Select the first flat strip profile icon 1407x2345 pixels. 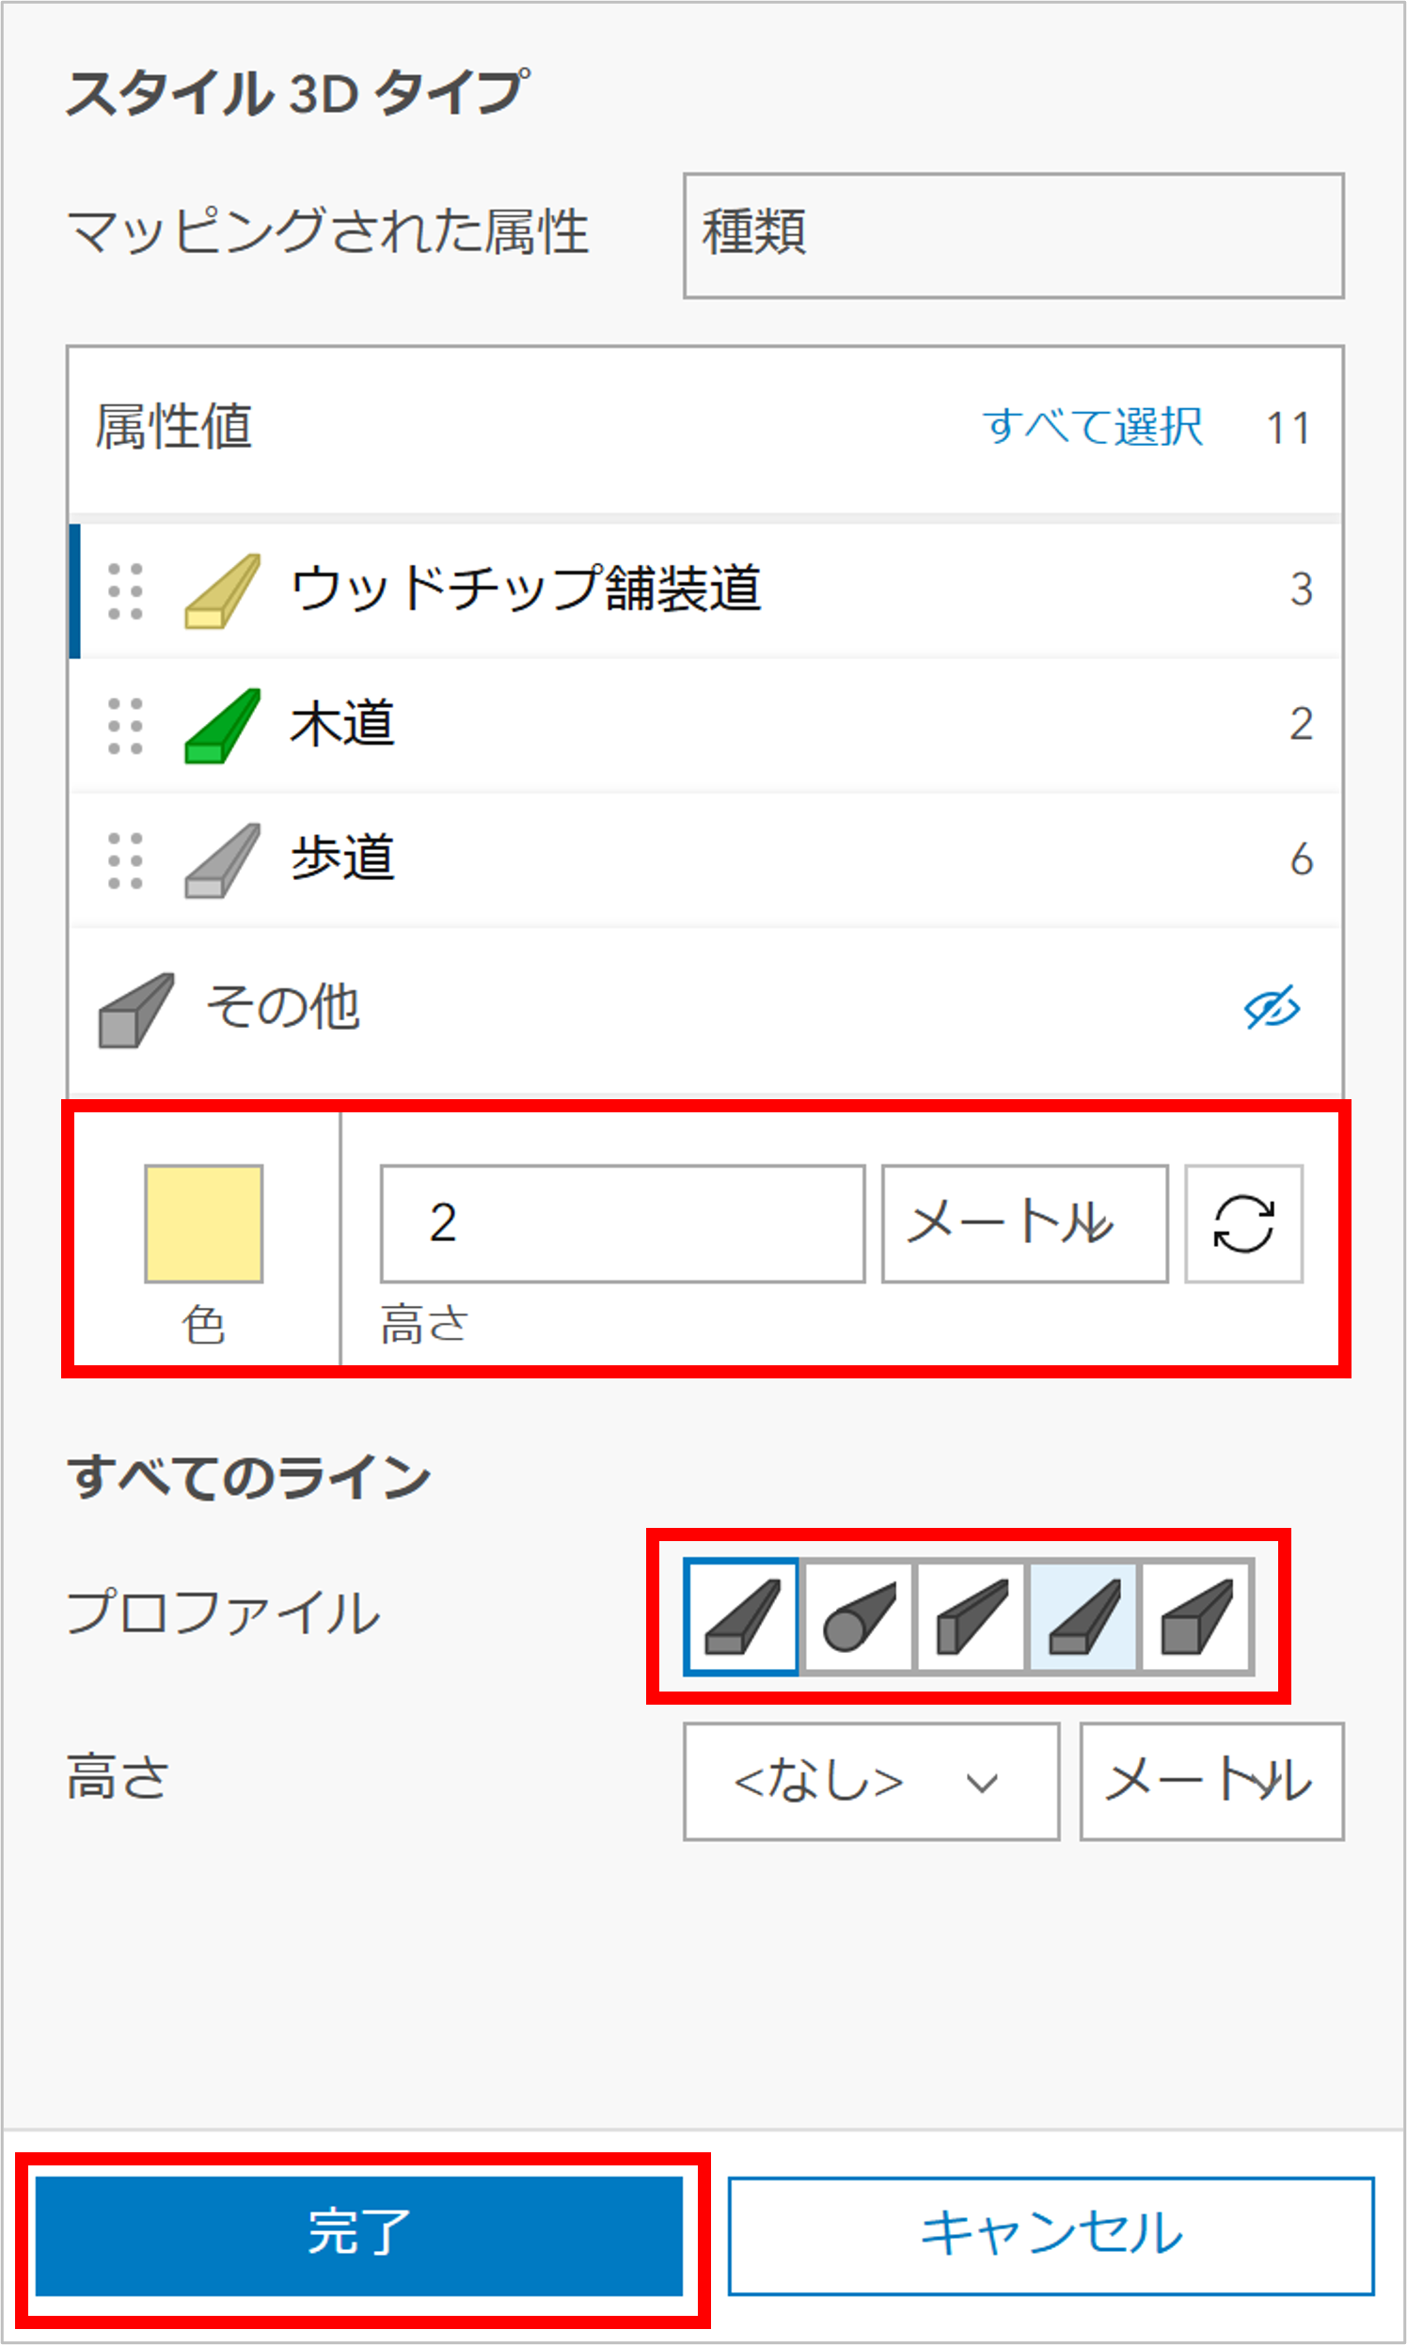(x=741, y=1616)
